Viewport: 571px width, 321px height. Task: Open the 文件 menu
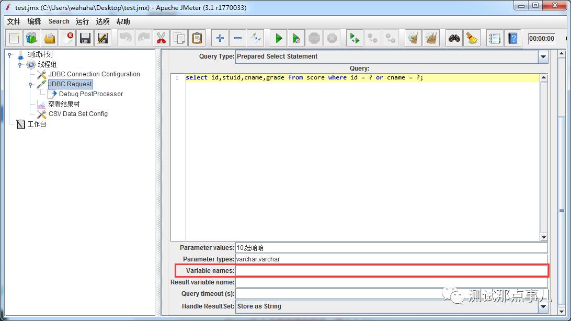pyautogui.click(x=14, y=21)
